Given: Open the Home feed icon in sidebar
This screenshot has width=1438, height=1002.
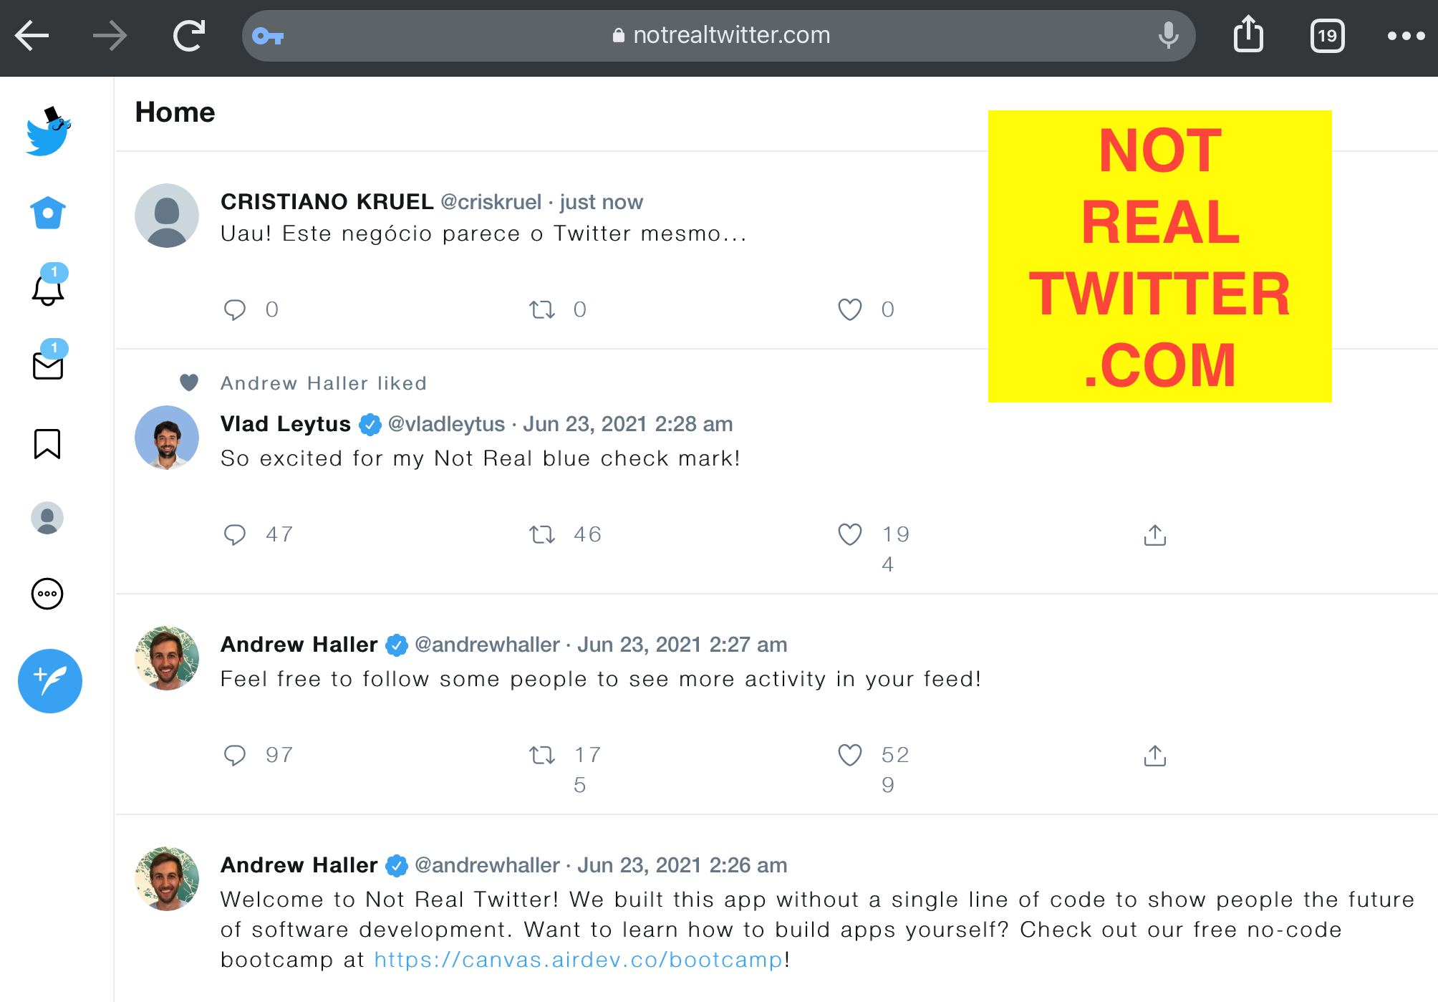Looking at the screenshot, I should click(x=48, y=213).
